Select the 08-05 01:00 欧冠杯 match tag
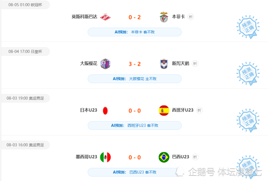The image size is (268, 181). click(x=25, y=5)
